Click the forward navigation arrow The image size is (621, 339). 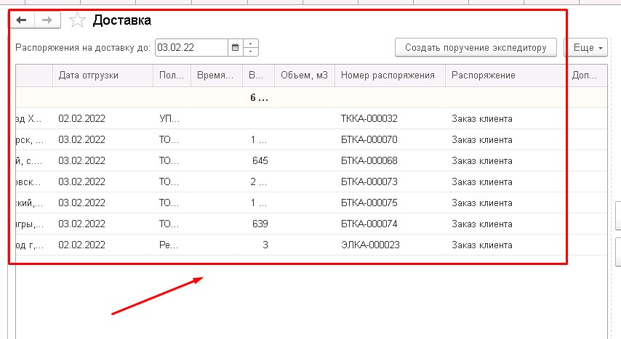47,20
